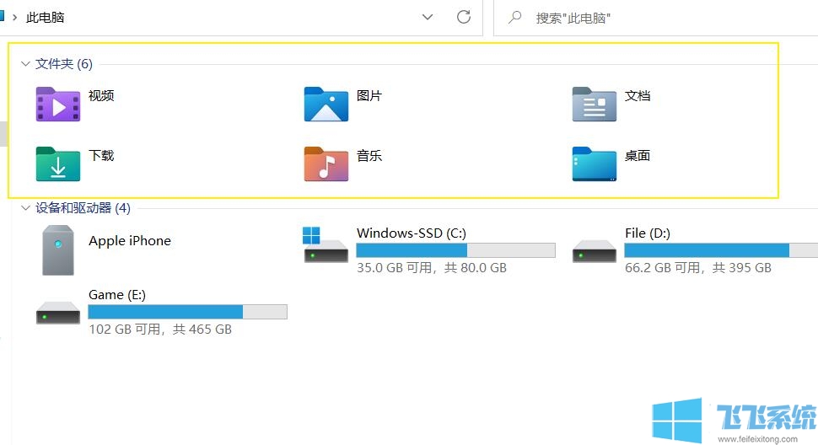Image resolution: width=818 pixels, height=445 pixels.
Task: Click the 文件夹 (6) group header text
Action: tap(64, 64)
